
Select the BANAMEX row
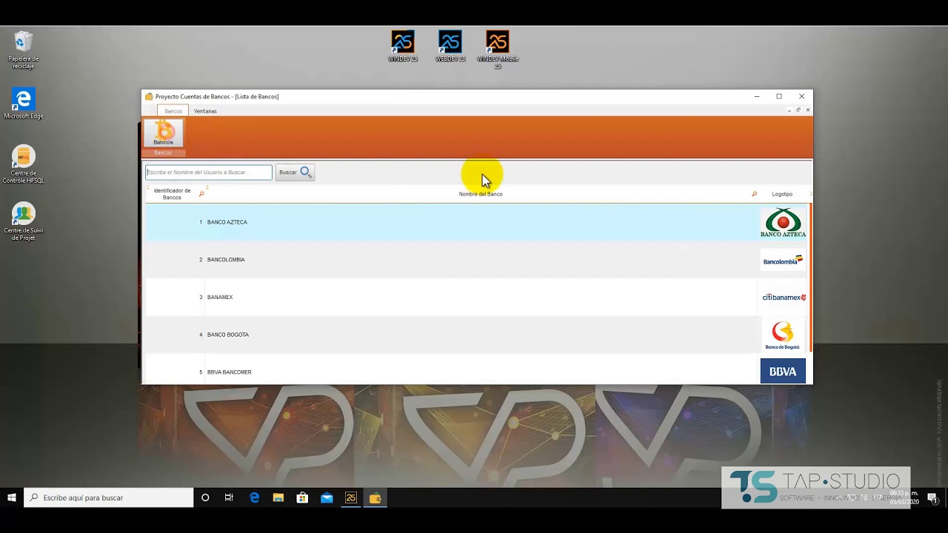coord(477,297)
